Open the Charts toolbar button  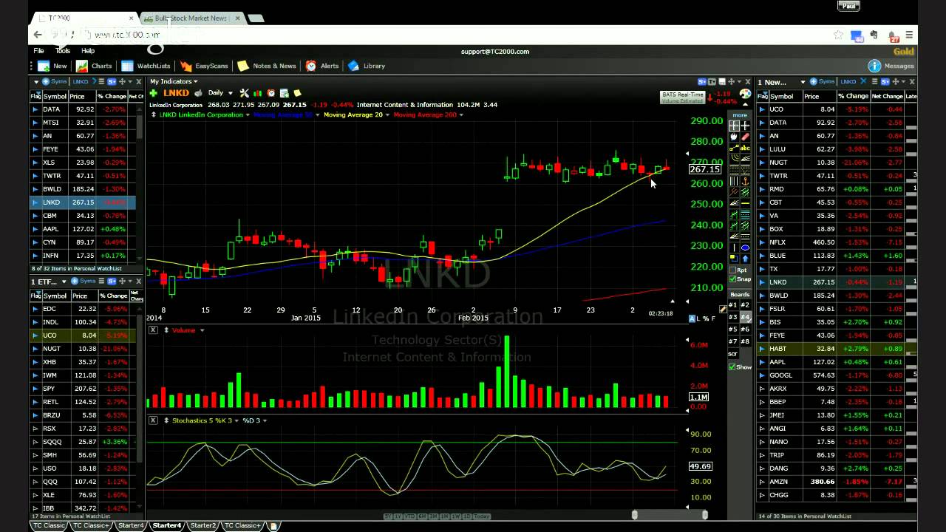(x=95, y=66)
